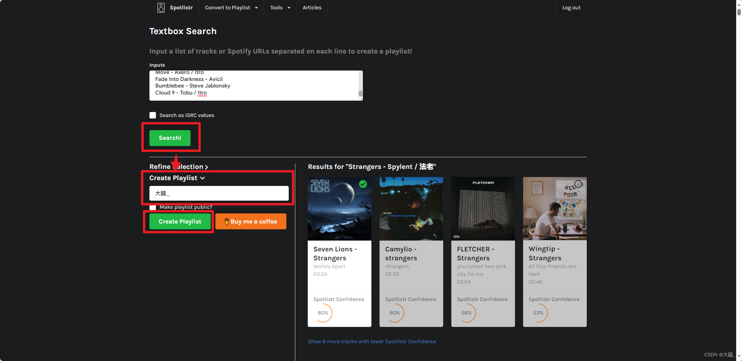This screenshot has width=742, height=361.
Task: Click the green Search! button
Action: [170, 138]
